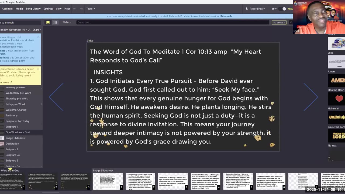This screenshot has height=194, width=345.
Task: Open Image Slideshow slide 3 thumbnail
Action: pos(173,181)
